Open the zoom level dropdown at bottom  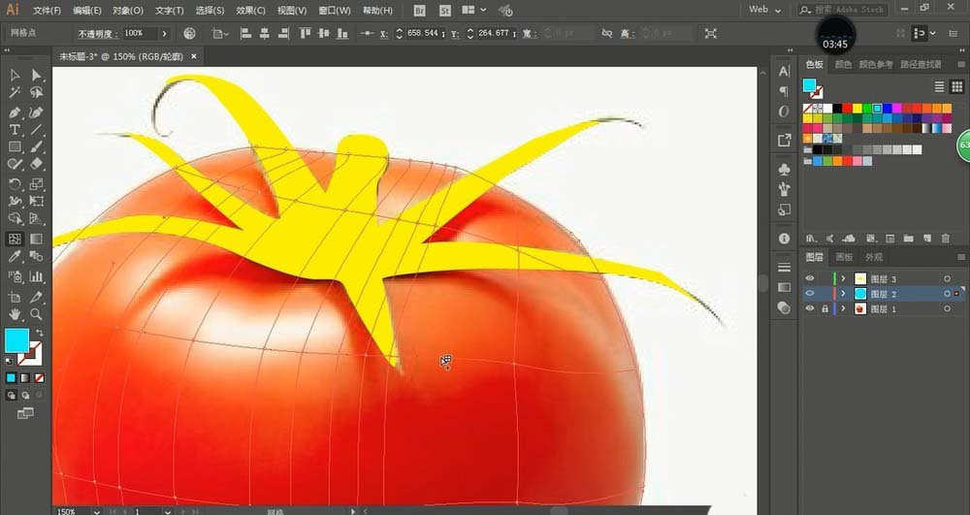point(96,511)
